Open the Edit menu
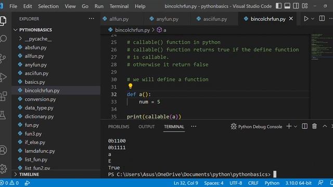Screen dimensions: 333x187 click(28, 6)
